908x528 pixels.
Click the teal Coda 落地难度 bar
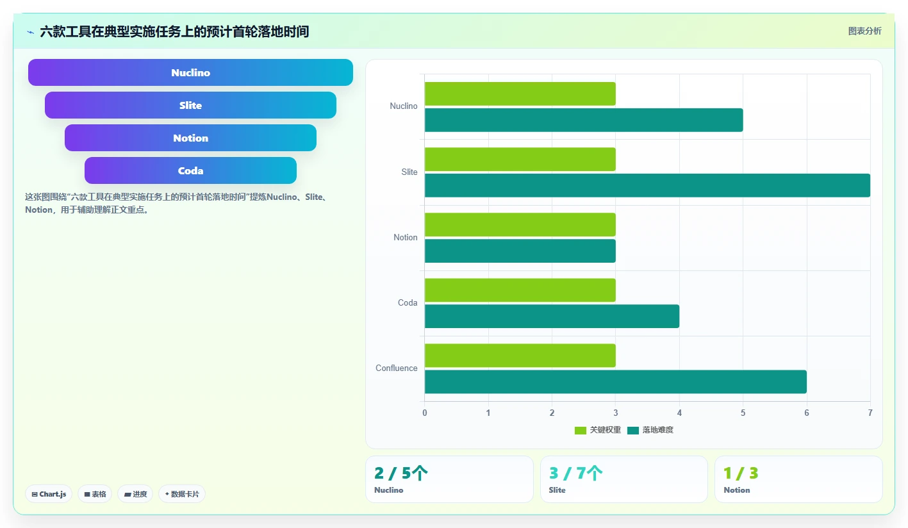[x=552, y=316]
